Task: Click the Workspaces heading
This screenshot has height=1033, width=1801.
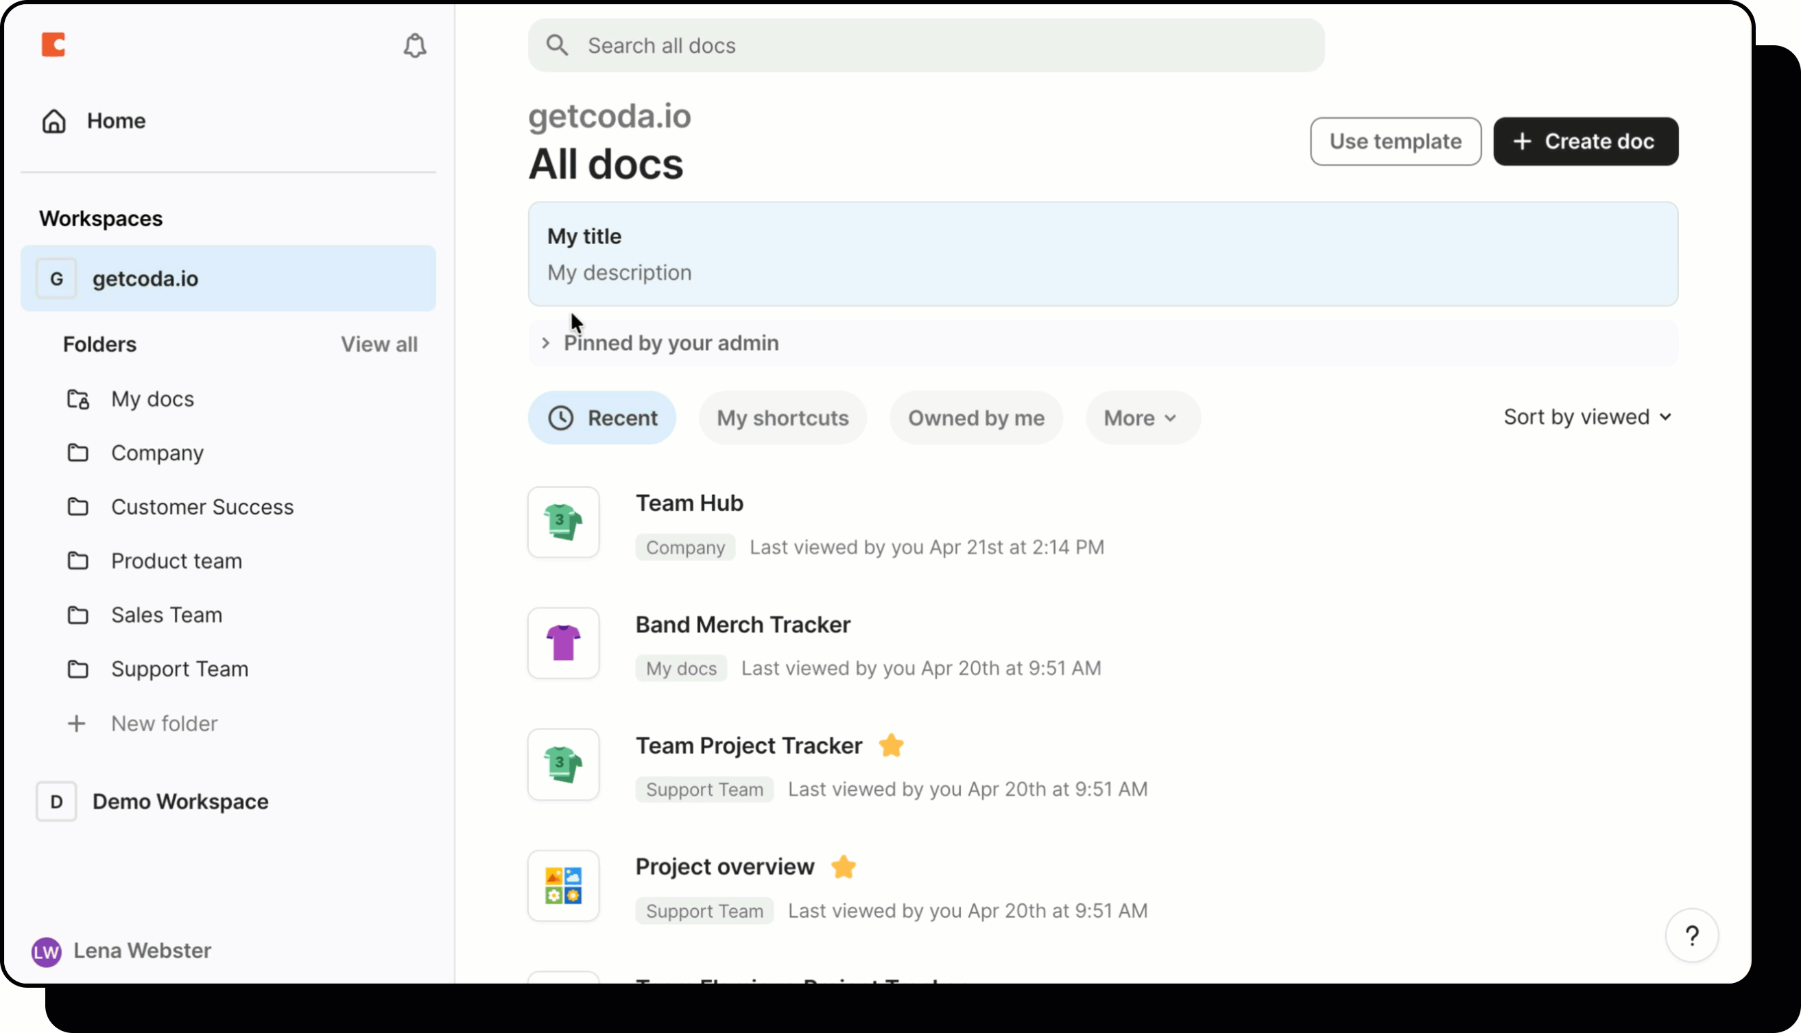Action: pyautogui.click(x=101, y=219)
